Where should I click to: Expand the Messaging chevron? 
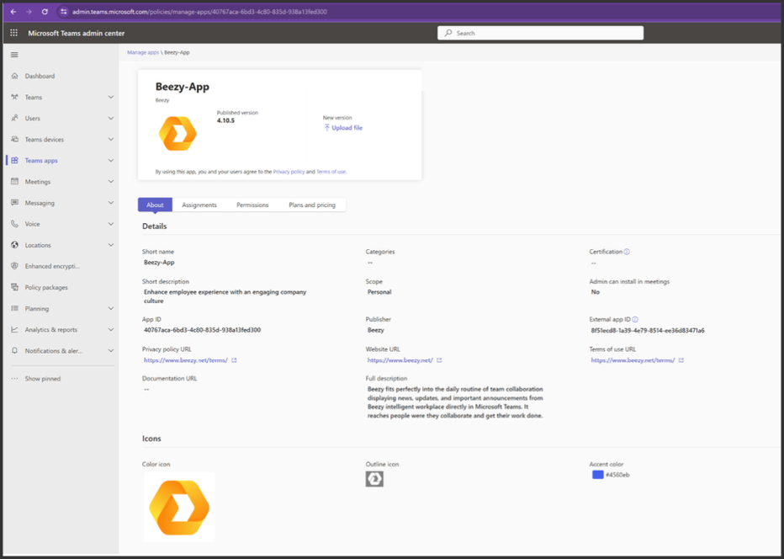click(x=111, y=203)
